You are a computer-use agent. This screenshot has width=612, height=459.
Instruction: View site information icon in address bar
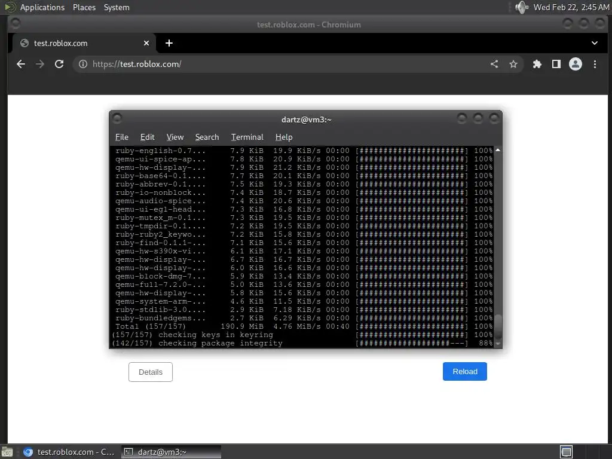82,64
